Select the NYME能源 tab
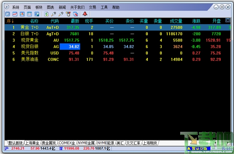The image size is (234, 154). (106, 143)
